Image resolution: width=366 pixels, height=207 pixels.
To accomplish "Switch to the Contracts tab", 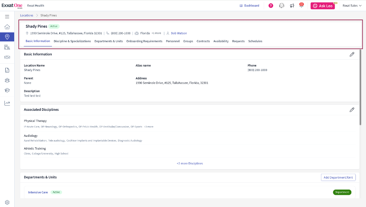I will (x=203, y=41).
